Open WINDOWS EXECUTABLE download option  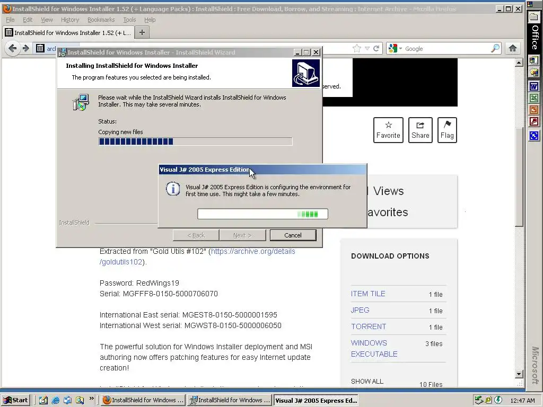(374, 348)
